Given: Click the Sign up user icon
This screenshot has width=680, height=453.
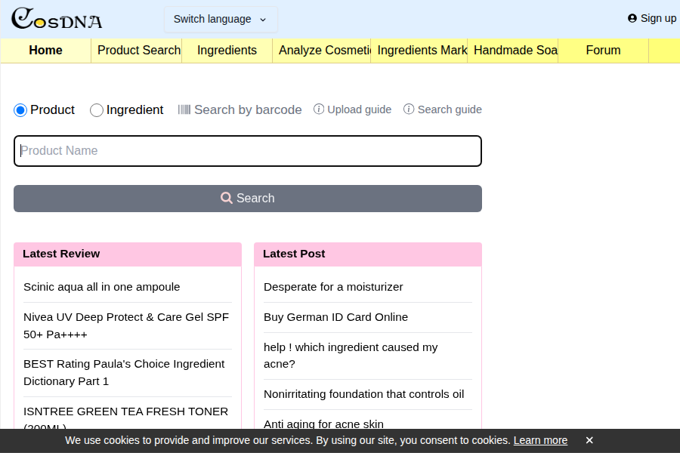Looking at the screenshot, I should click(x=632, y=18).
